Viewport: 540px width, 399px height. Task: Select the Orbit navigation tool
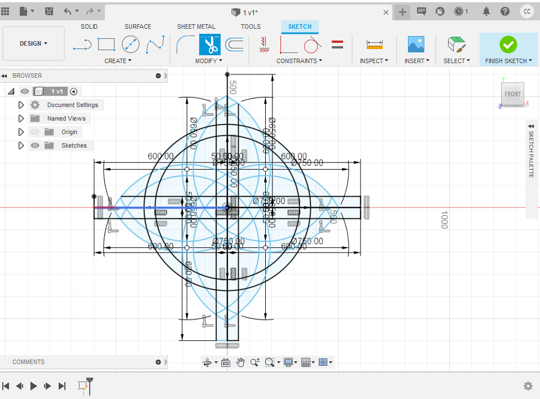207,362
